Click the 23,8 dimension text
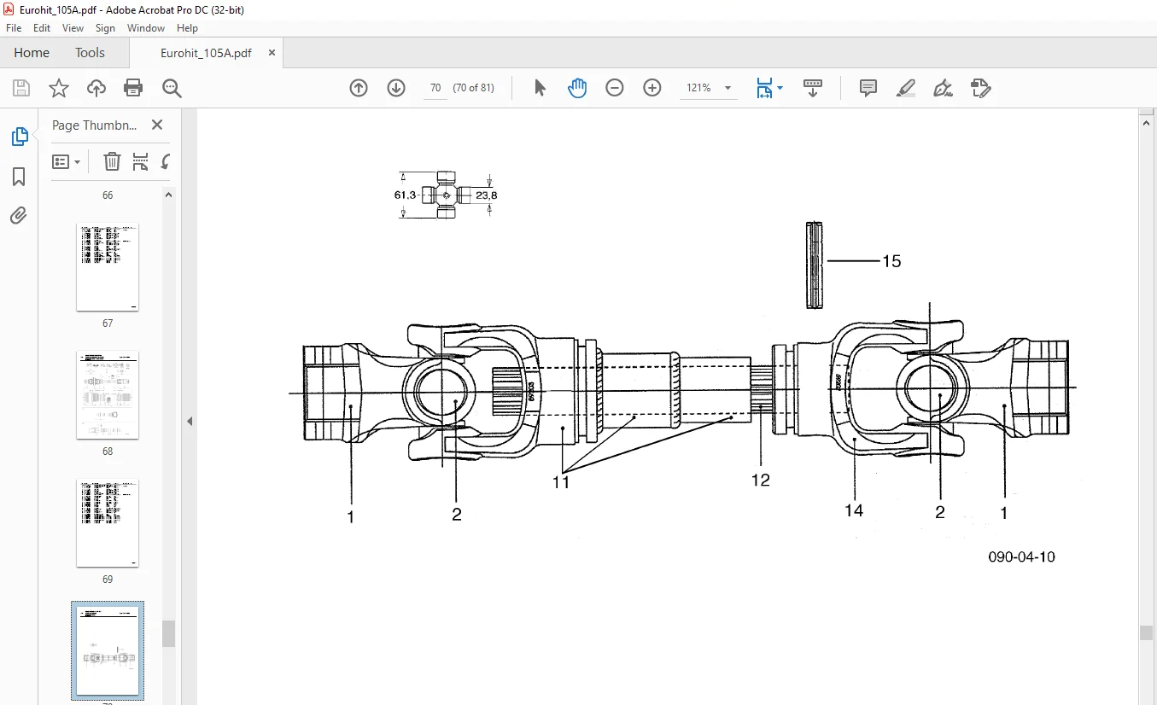Viewport: 1157px width, 705px height. tap(486, 195)
